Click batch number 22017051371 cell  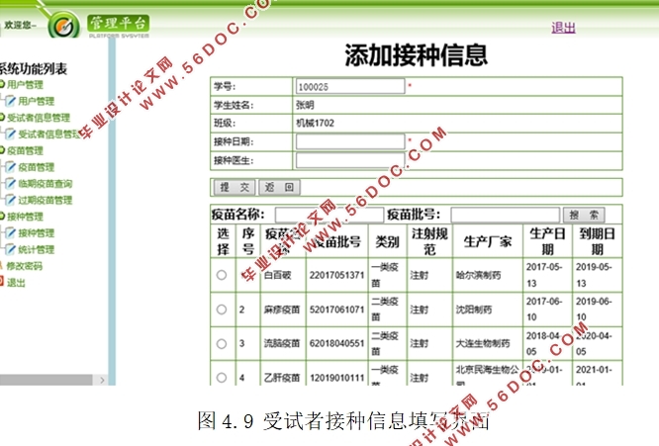[336, 275]
